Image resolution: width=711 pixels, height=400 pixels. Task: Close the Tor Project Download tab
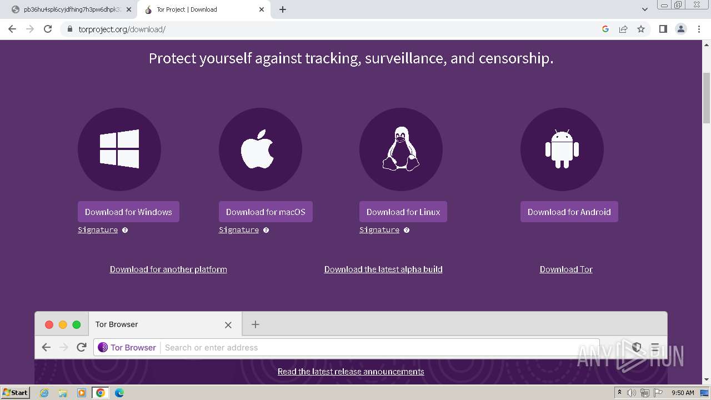262,9
